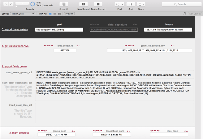This screenshot has height=139, width=203.
Task: Click the '0. import these values' link
Action: click(x=15, y=29)
